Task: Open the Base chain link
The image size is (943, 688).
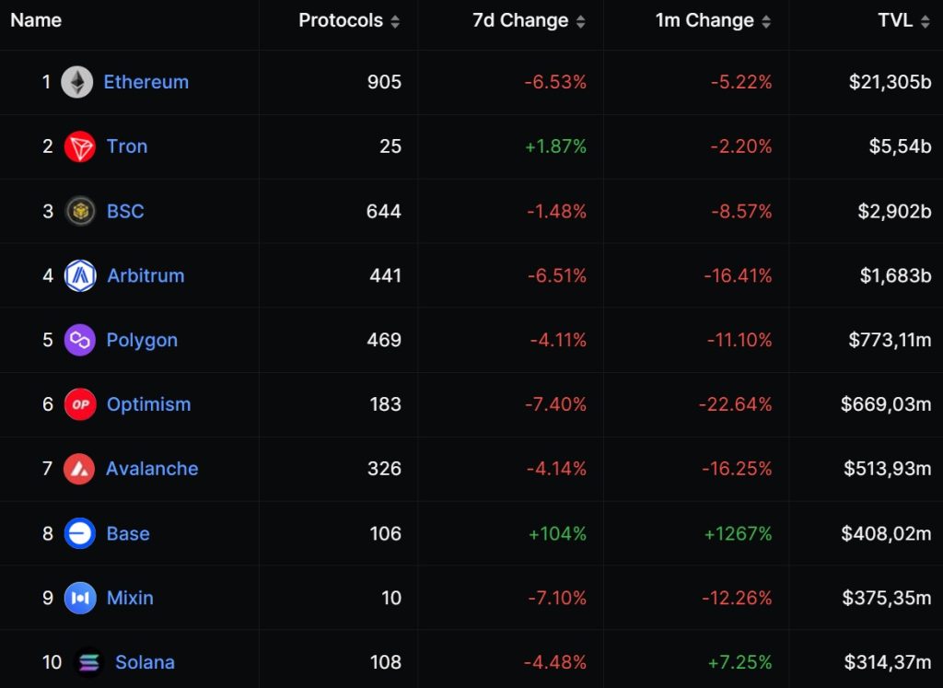Action: [x=128, y=533]
